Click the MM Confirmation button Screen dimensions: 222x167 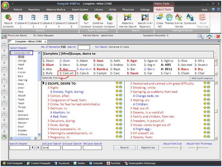(x=202, y=78)
